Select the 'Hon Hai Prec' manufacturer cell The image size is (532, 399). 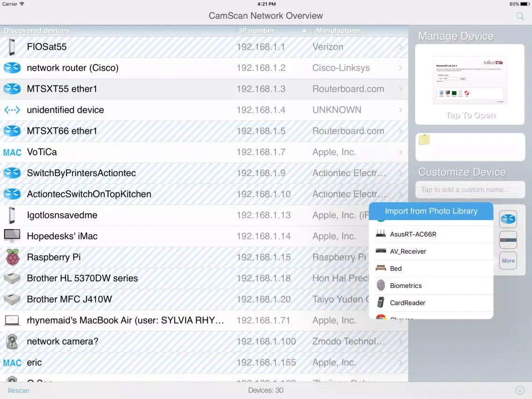click(x=340, y=278)
